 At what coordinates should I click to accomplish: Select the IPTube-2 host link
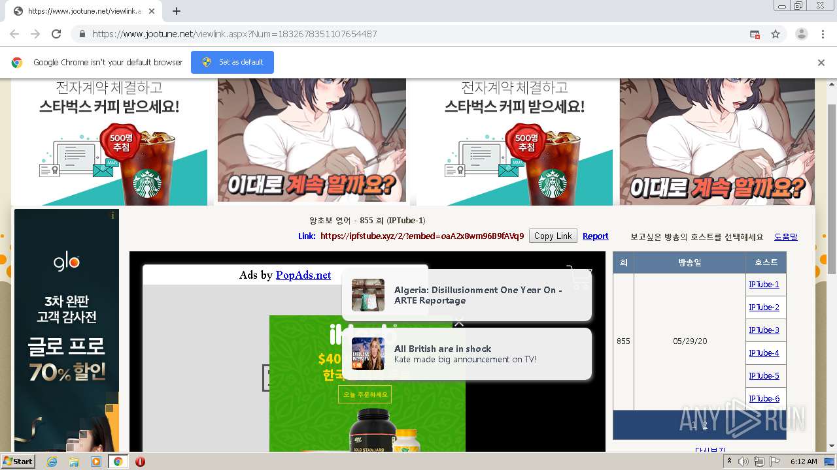pyautogui.click(x=764, y=307)
